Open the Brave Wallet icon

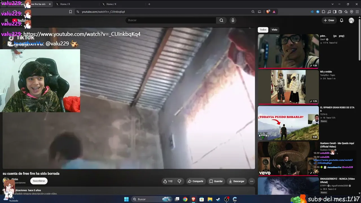340,12
